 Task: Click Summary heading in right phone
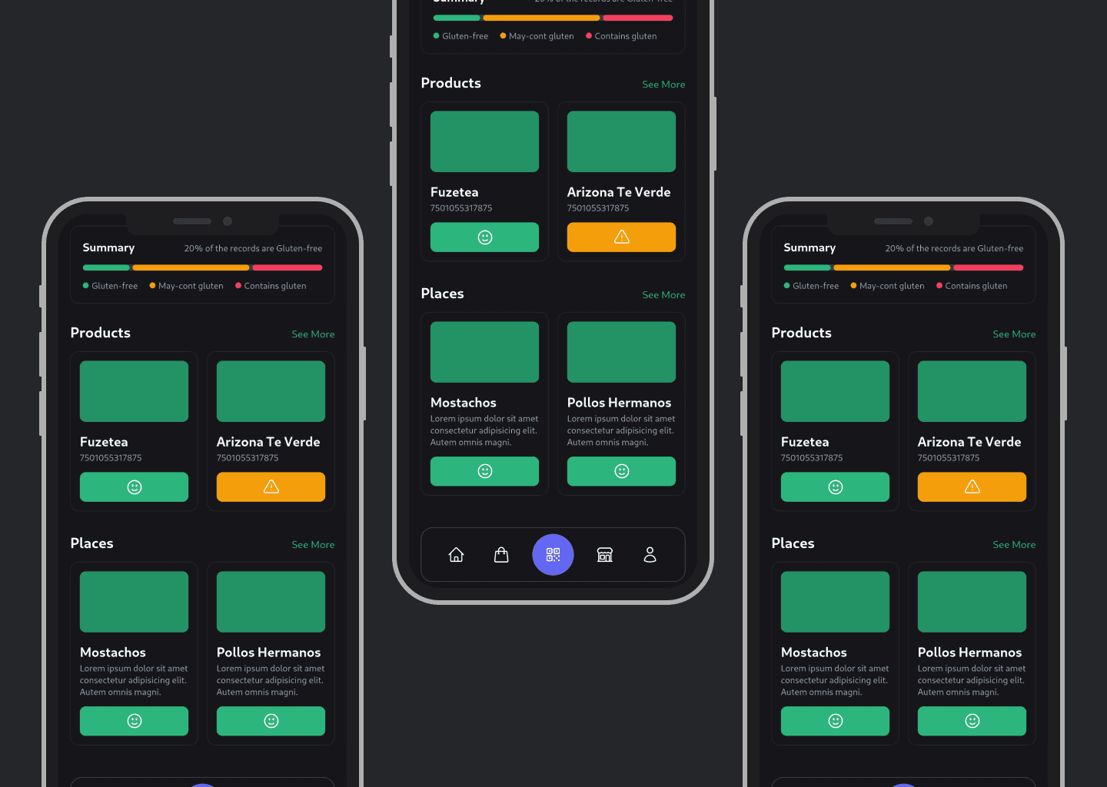pyautogui.click(x=809, y=247)
